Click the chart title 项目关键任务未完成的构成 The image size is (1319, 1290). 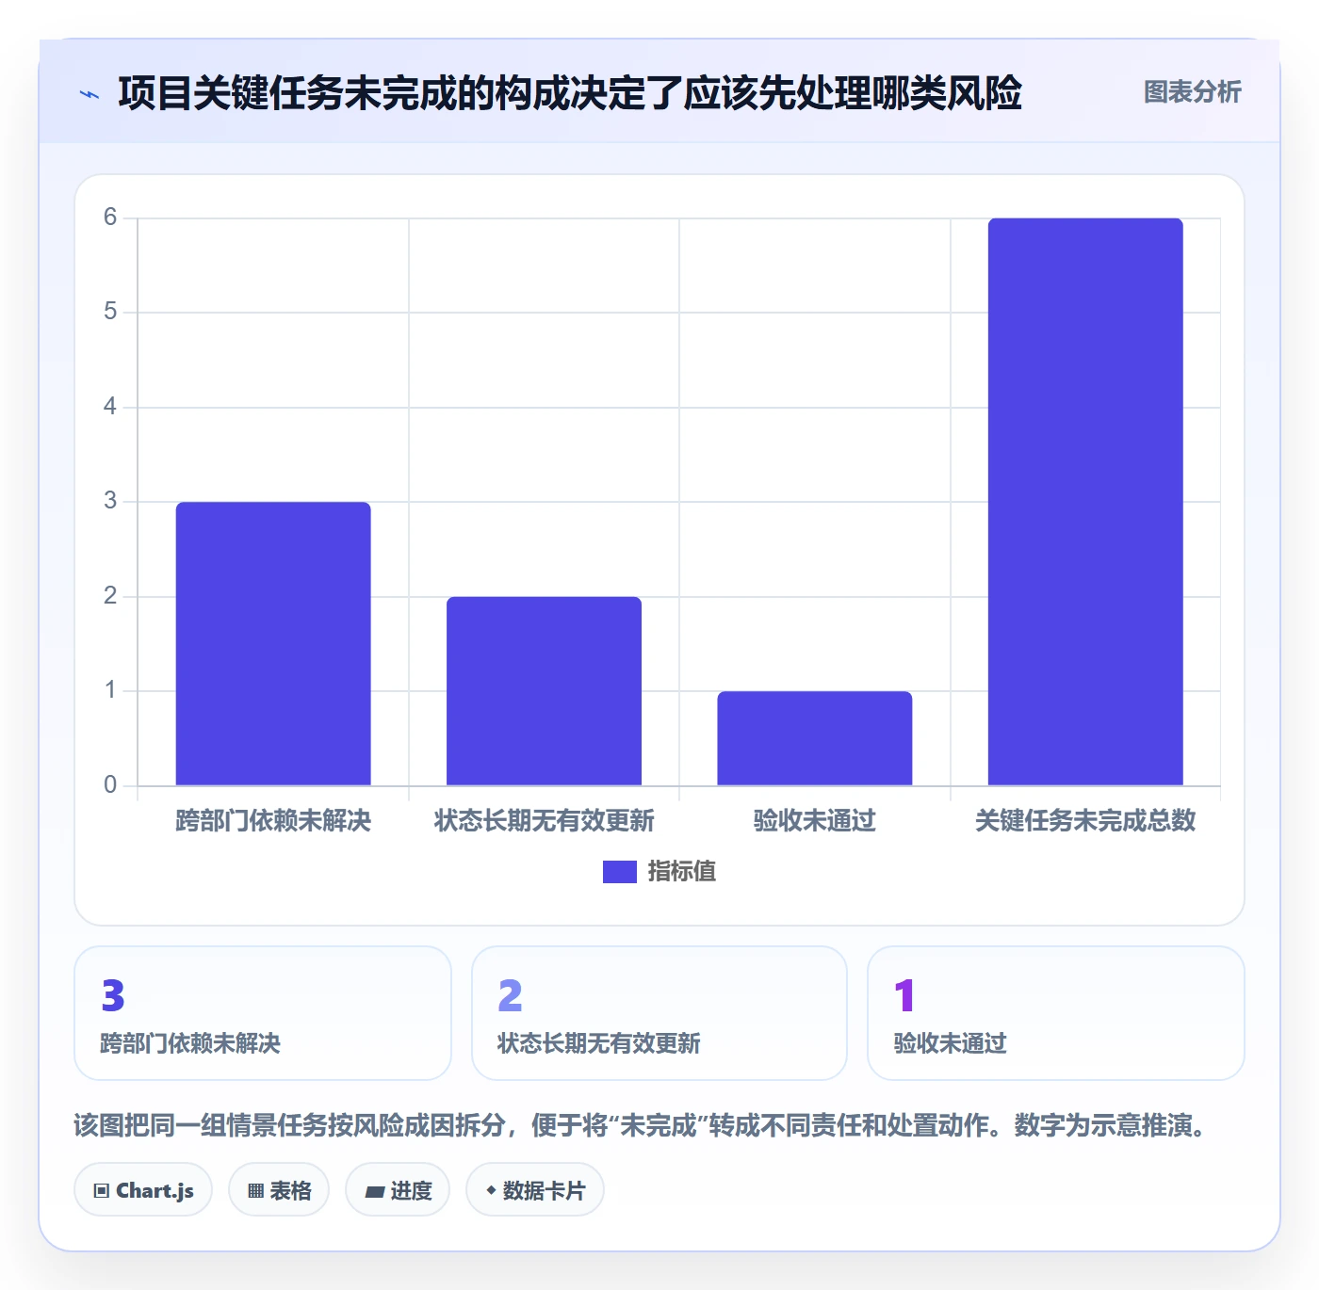[570, 93]
